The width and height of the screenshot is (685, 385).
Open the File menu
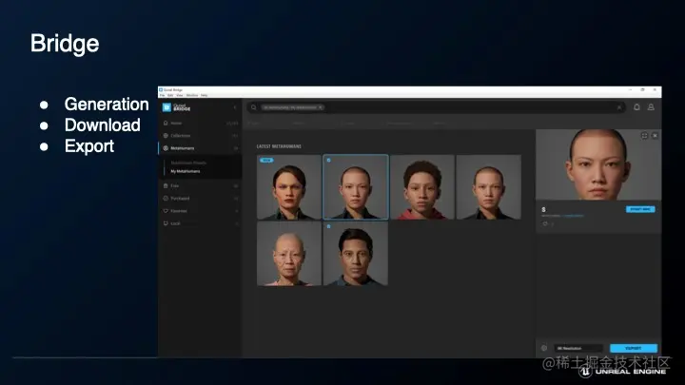162,95
